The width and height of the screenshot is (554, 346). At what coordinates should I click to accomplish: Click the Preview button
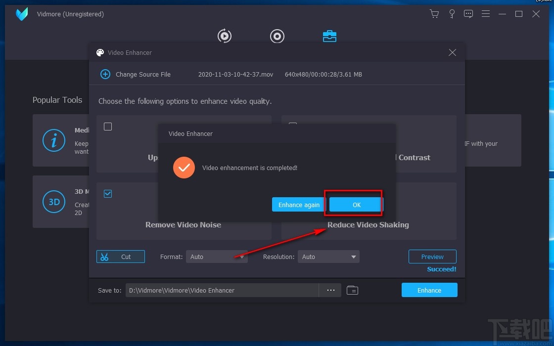click(432, 257)
